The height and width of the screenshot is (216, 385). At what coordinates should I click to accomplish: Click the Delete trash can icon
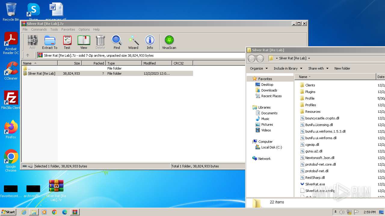100,42
